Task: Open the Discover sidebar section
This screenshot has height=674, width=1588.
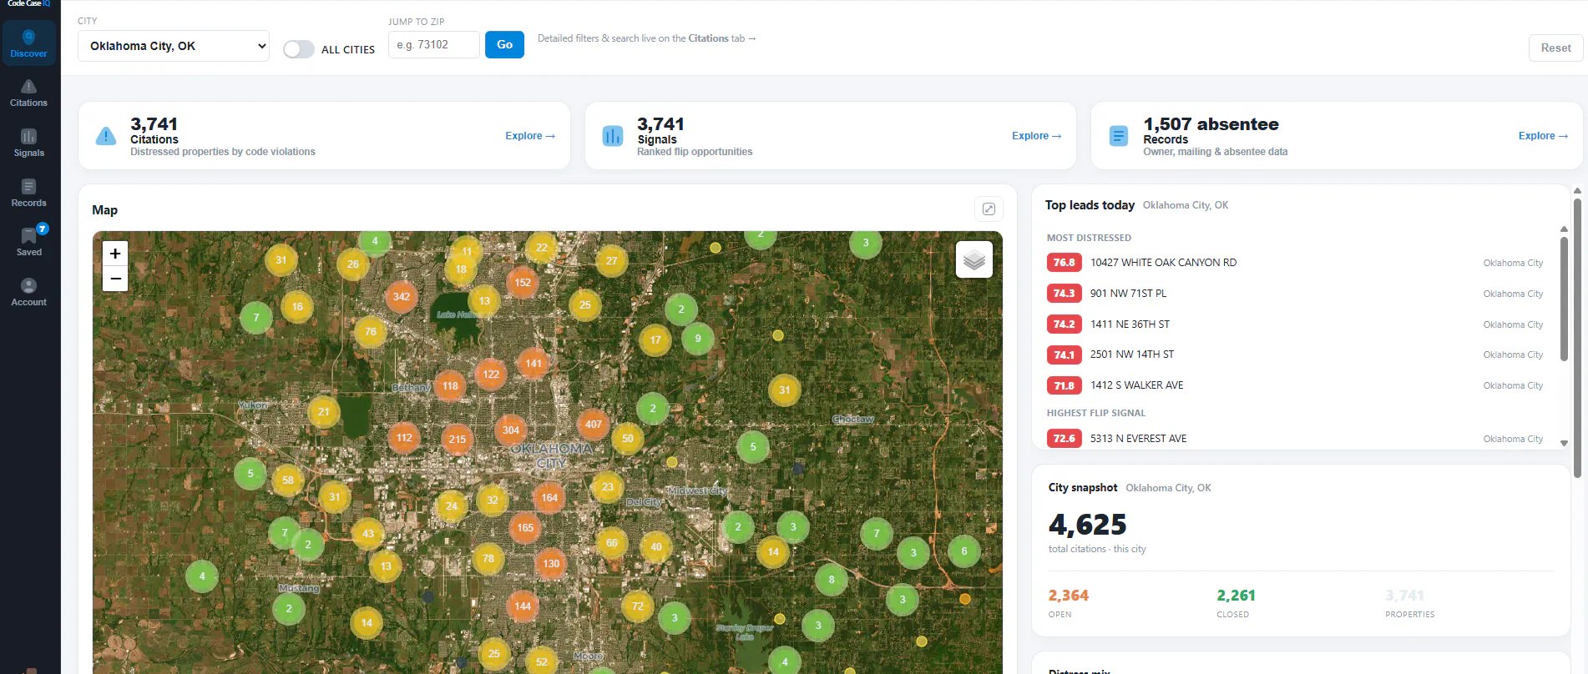Action: pyautogui.click(x=29, y=43)
